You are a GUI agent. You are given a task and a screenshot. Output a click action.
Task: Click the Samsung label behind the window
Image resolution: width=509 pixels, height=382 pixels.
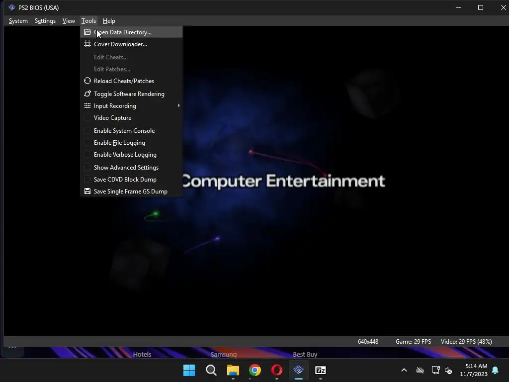point(223,354)
